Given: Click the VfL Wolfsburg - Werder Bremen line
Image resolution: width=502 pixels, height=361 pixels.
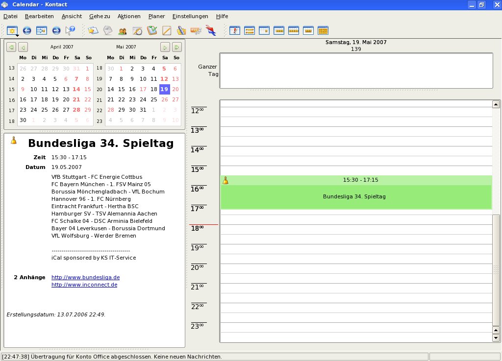Looking at the screenshot, I should pyautogui.click(x=94, y=236).
